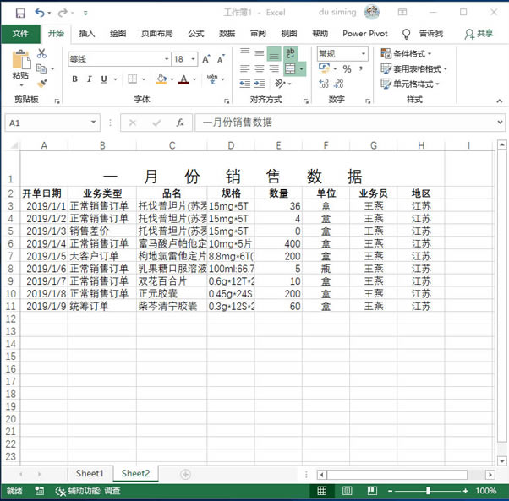Click the Copy icon
Image resolution: width=509 pixels, height=501 pixels.
click(x=41, y=68)
